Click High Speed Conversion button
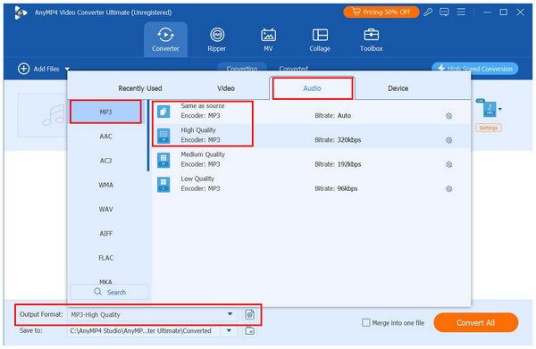Image resolution: width=536 pixels, height=349 pixels. coord(475,69)
